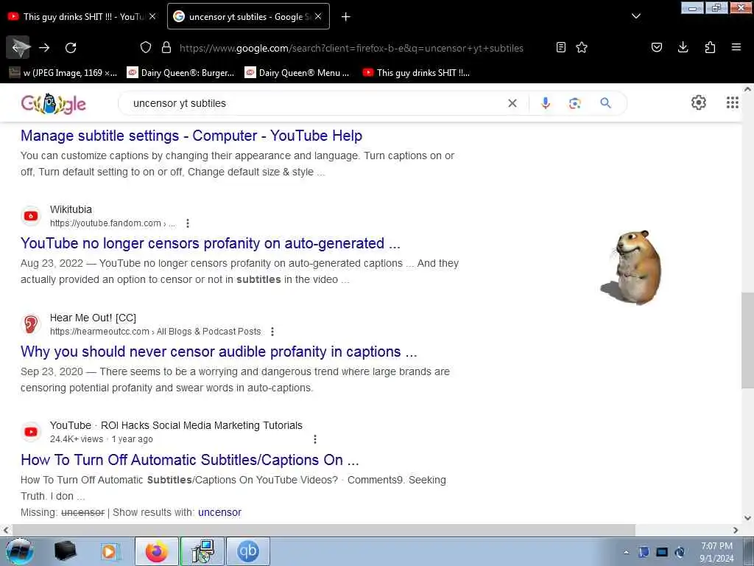Open 'Dairy Queen® Menu' bookmark
Viewport: 754px width, 566px height.
click(297, 73)
